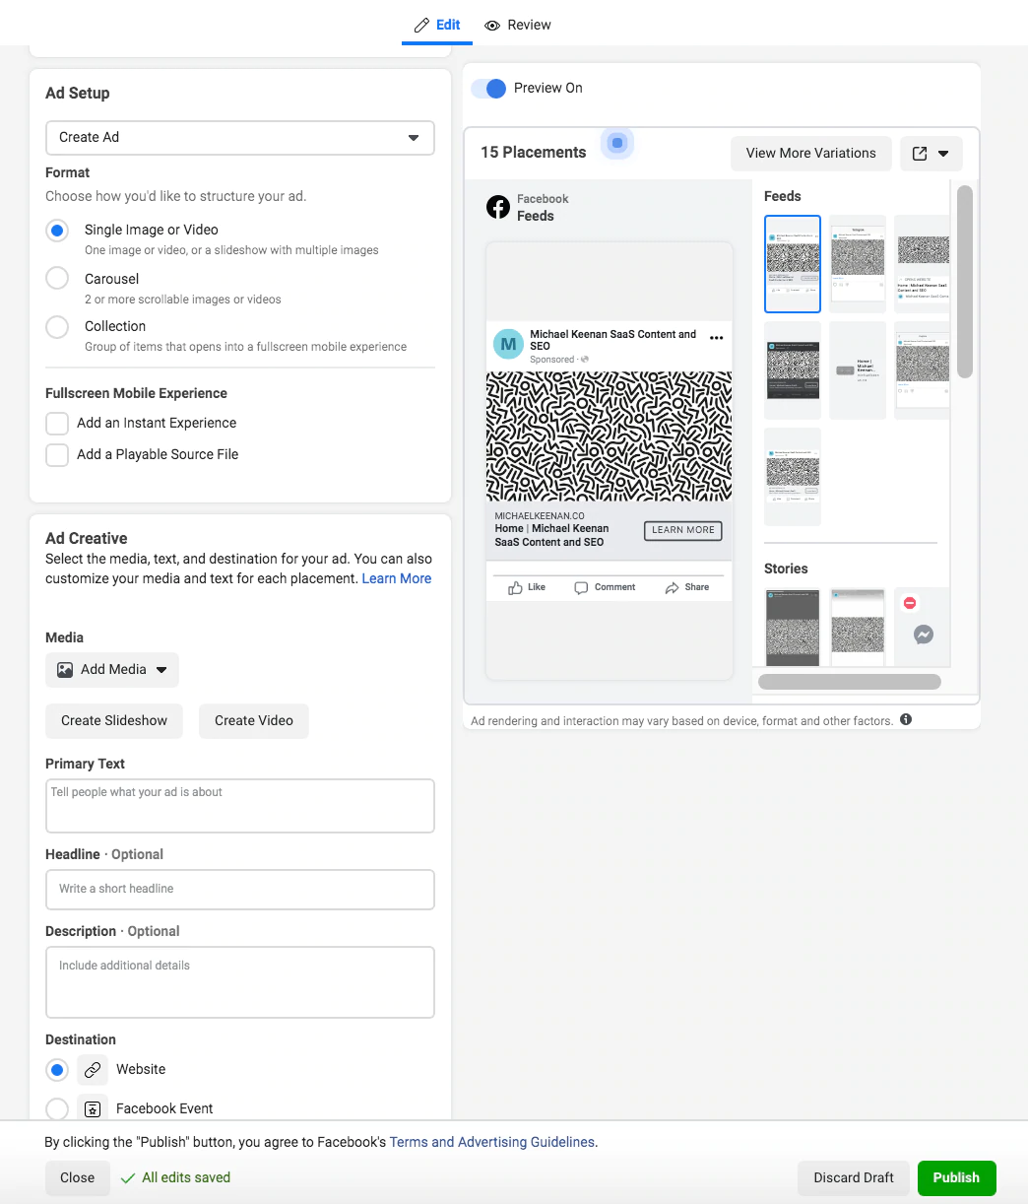The width and height of the screenshot is (1028, 1204).
Task: Select the Collection format
Action: (x=57, y=326)
